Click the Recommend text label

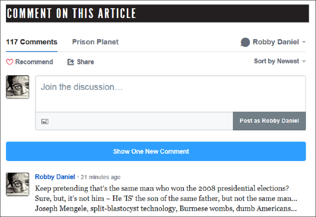(34, 62)
